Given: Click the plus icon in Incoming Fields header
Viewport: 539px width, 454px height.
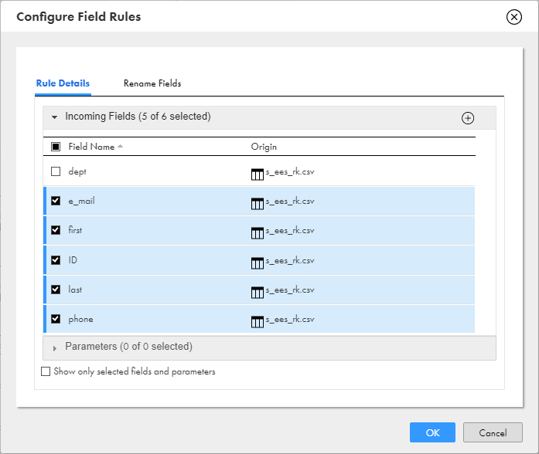Looking at the screenshot, I should pyautogui.click(x=468, y=118).
